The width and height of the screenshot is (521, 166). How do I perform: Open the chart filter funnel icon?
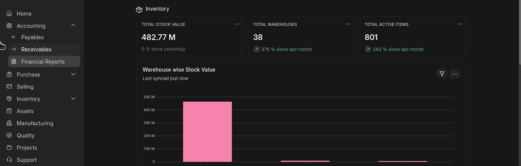(442, 74)
